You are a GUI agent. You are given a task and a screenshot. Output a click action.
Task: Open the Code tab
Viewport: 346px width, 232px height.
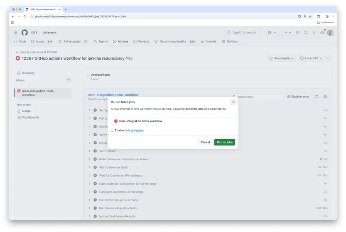pos(20,41)
